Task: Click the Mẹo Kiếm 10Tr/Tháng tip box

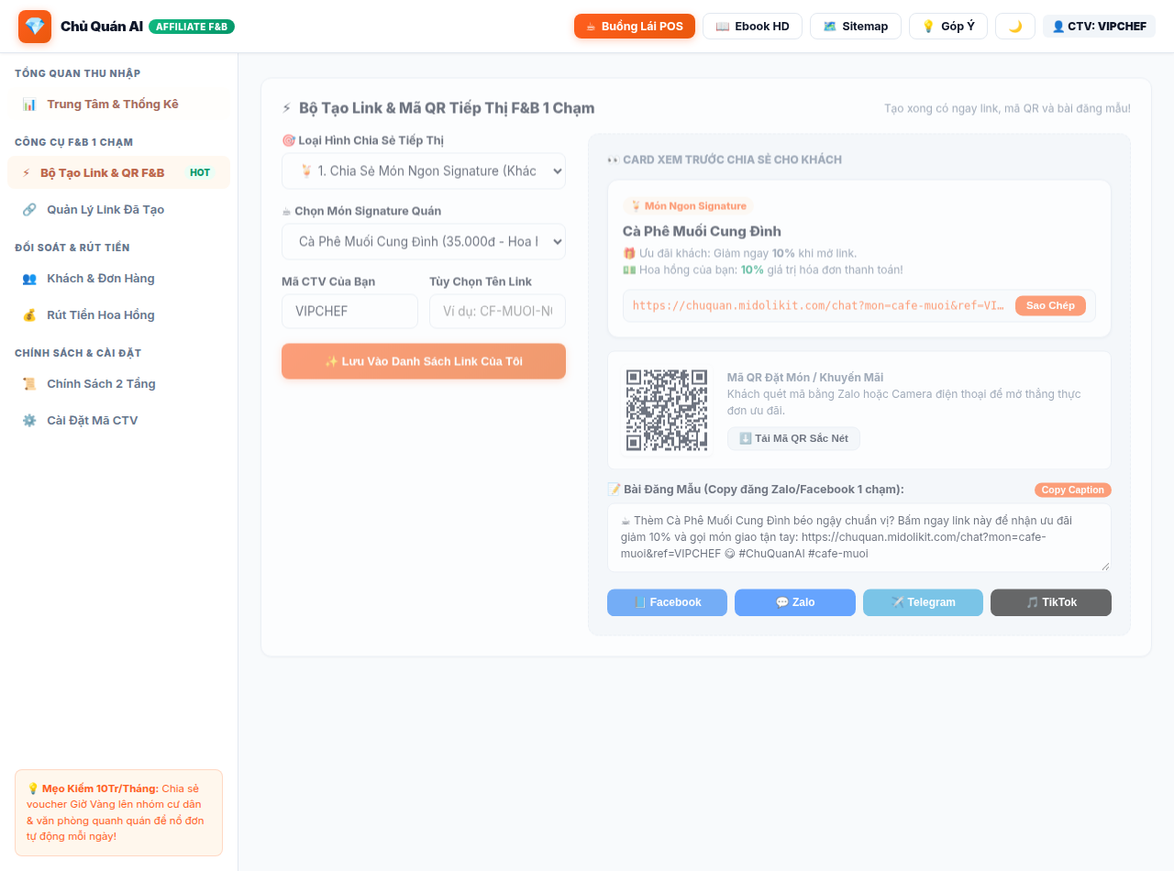Action: 118,812
